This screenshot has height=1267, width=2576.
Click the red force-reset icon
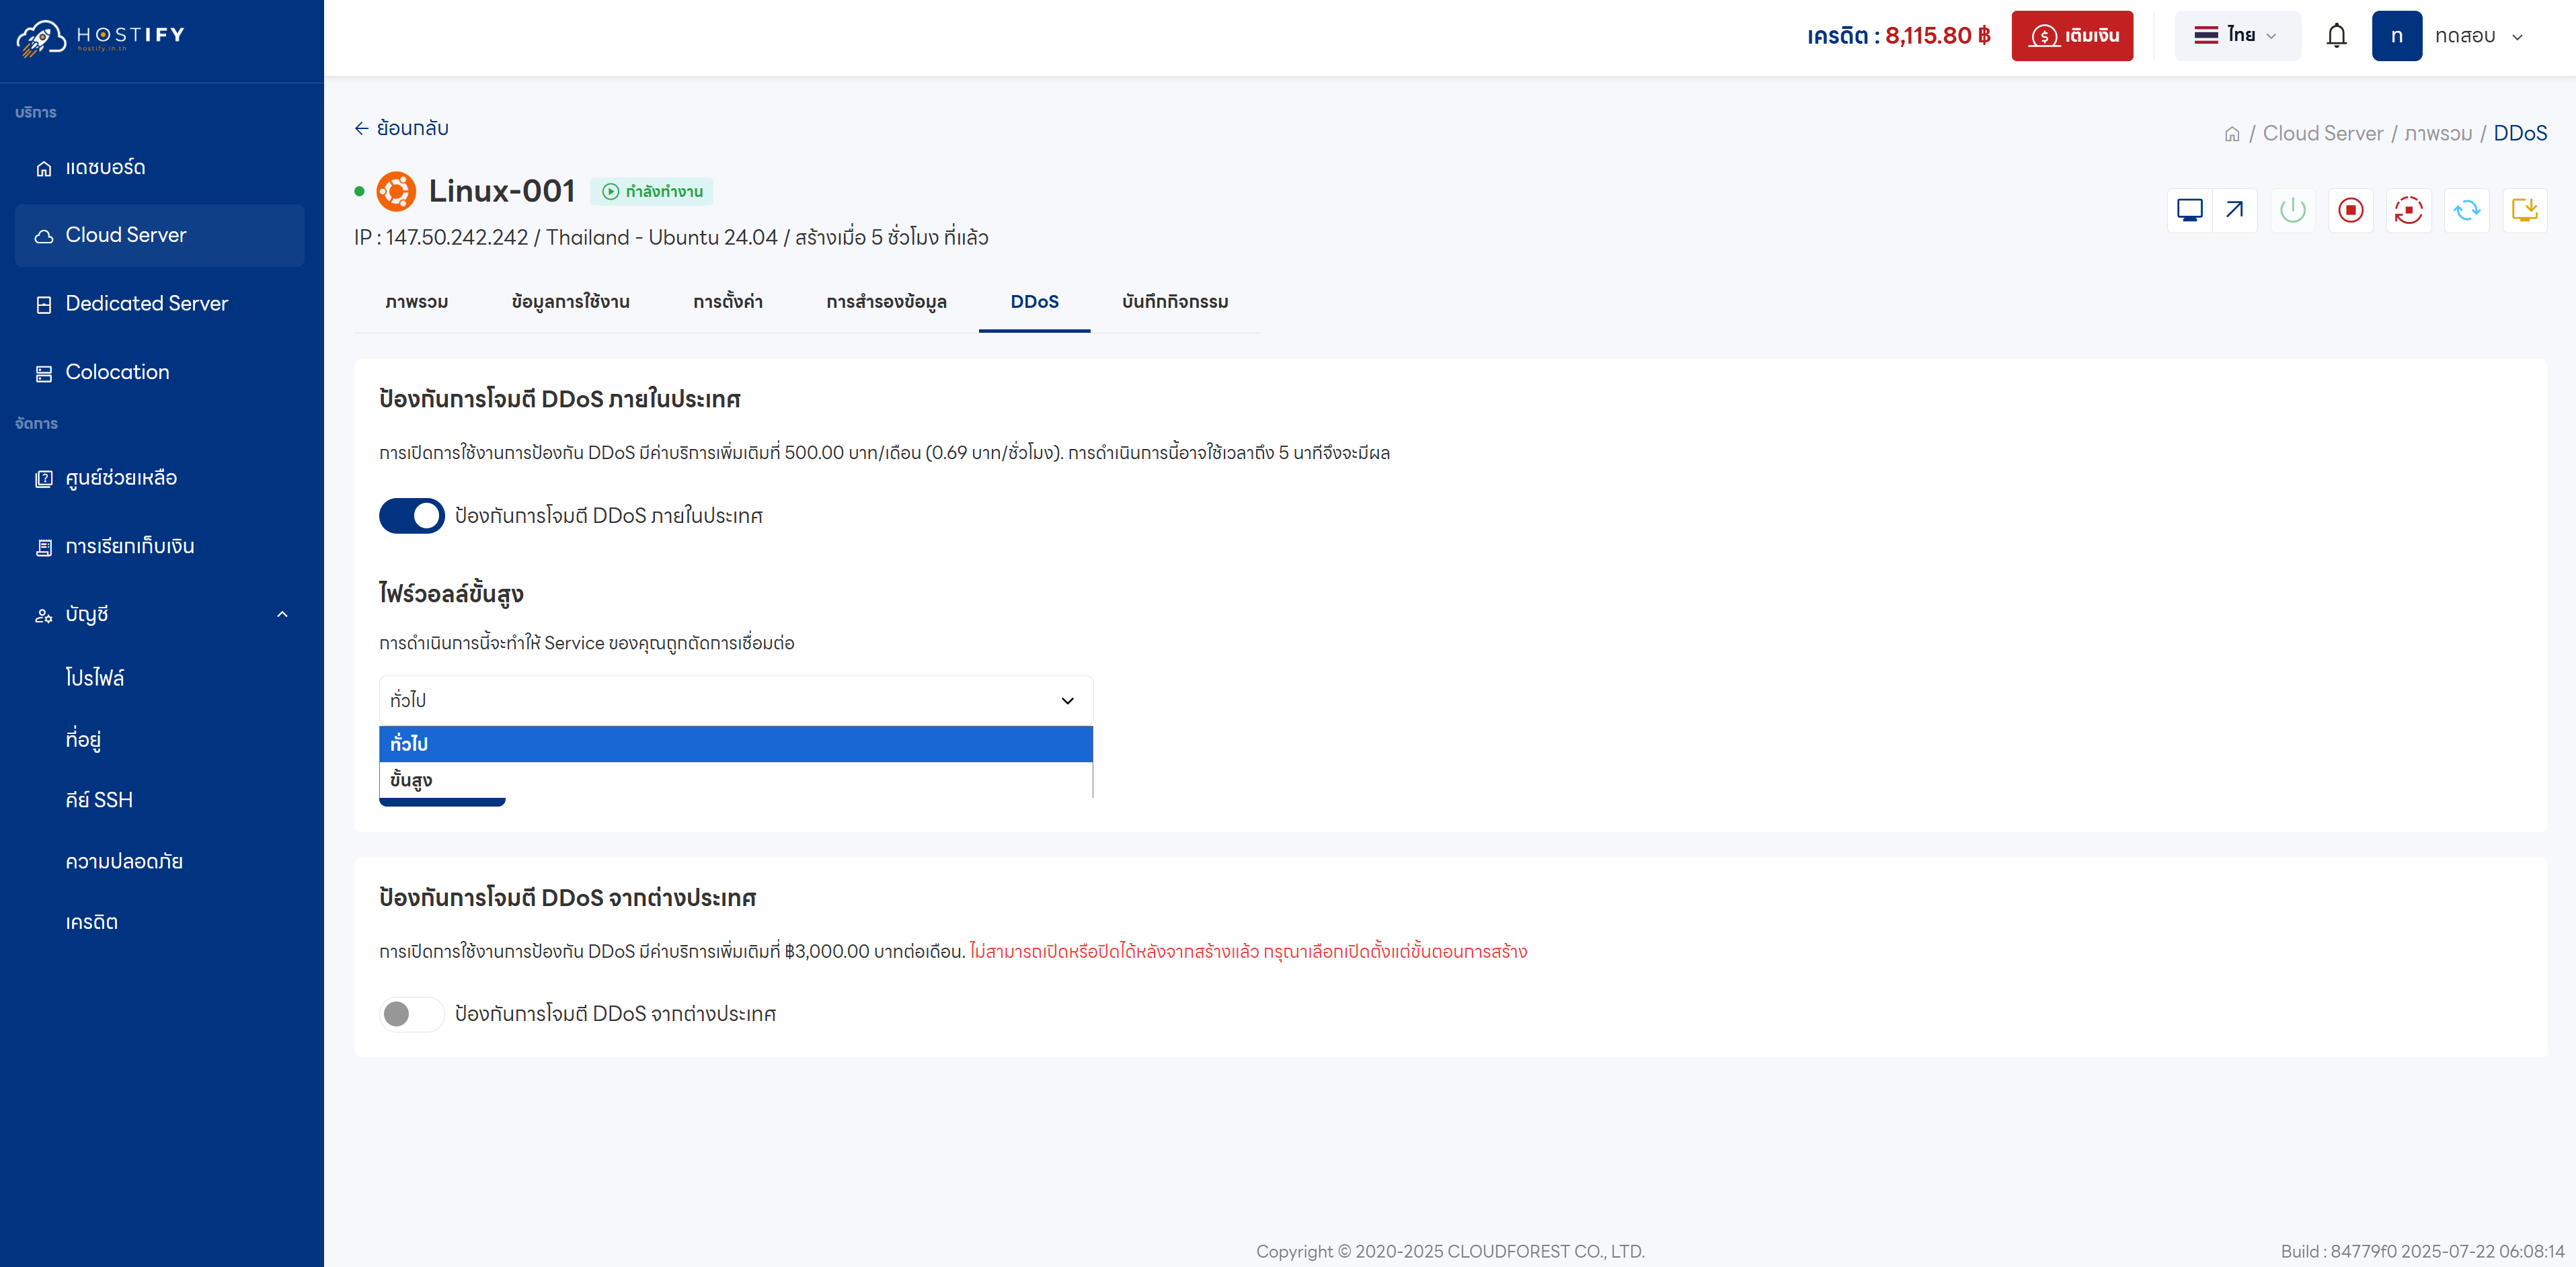pos(2408,210)
